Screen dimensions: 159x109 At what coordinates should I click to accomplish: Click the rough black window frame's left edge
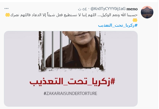click(41, 51)
